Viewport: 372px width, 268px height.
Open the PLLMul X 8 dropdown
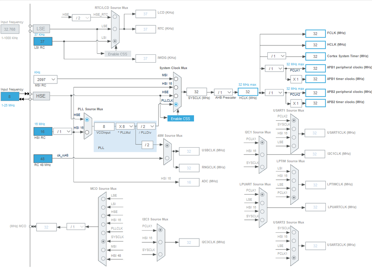point(125,126)
